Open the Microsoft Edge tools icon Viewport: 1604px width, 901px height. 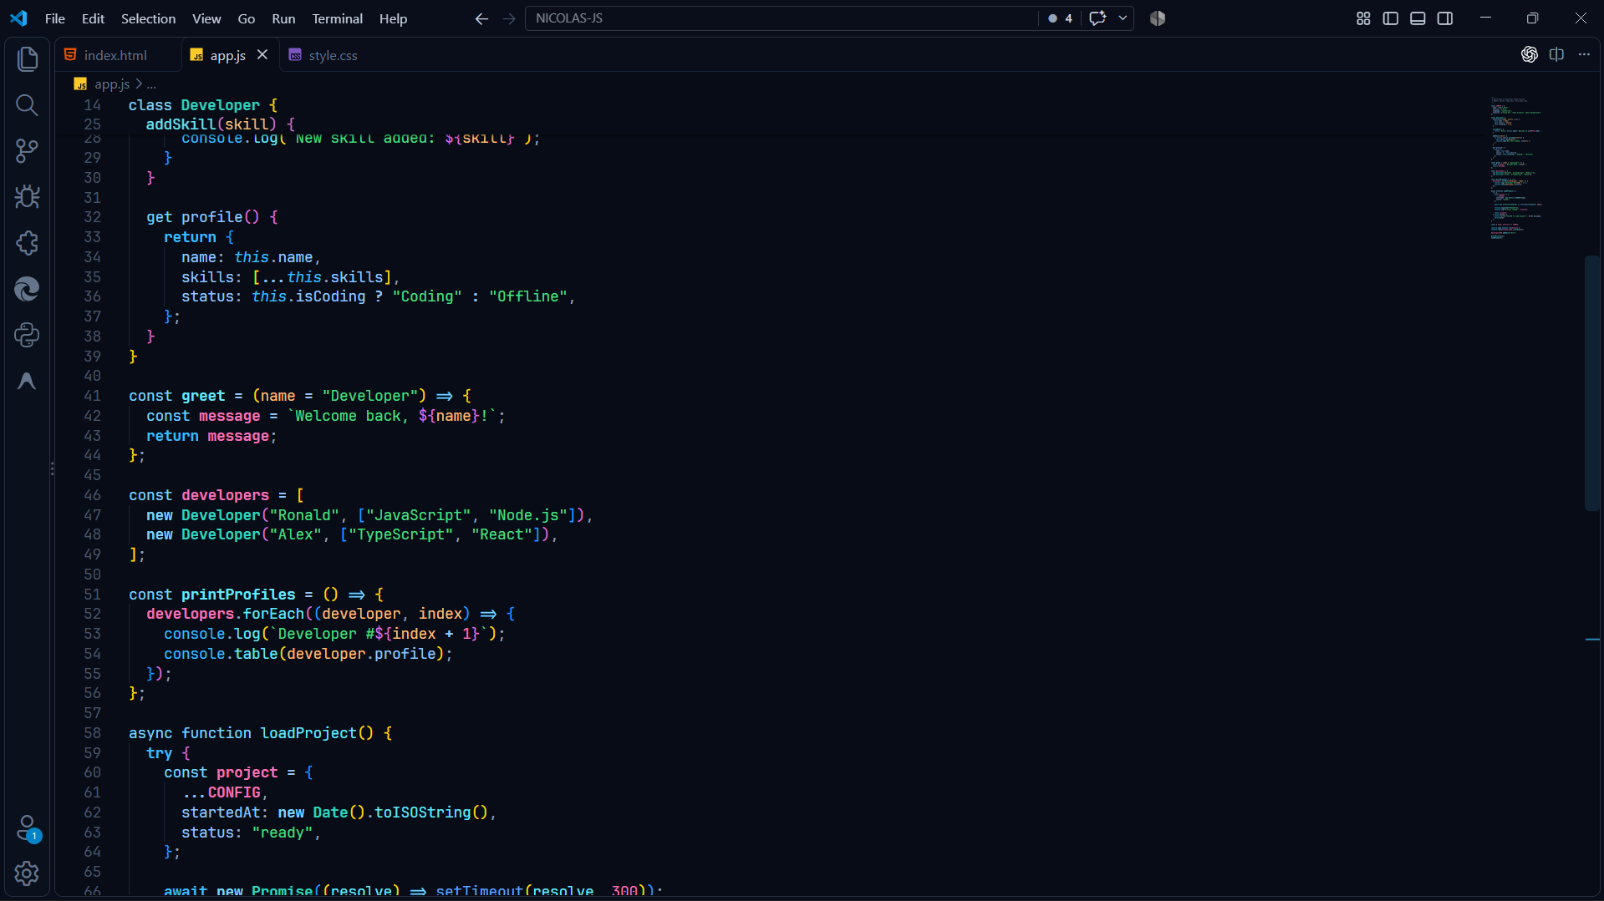pyautogui.click(x=27, y=289)
